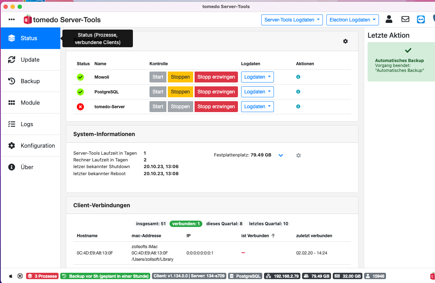Open Backup section in sidebar

(x=30, y=81)
